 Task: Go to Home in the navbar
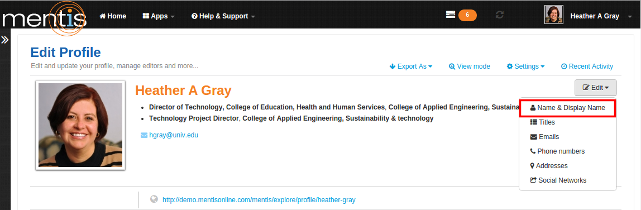[113, 16]
